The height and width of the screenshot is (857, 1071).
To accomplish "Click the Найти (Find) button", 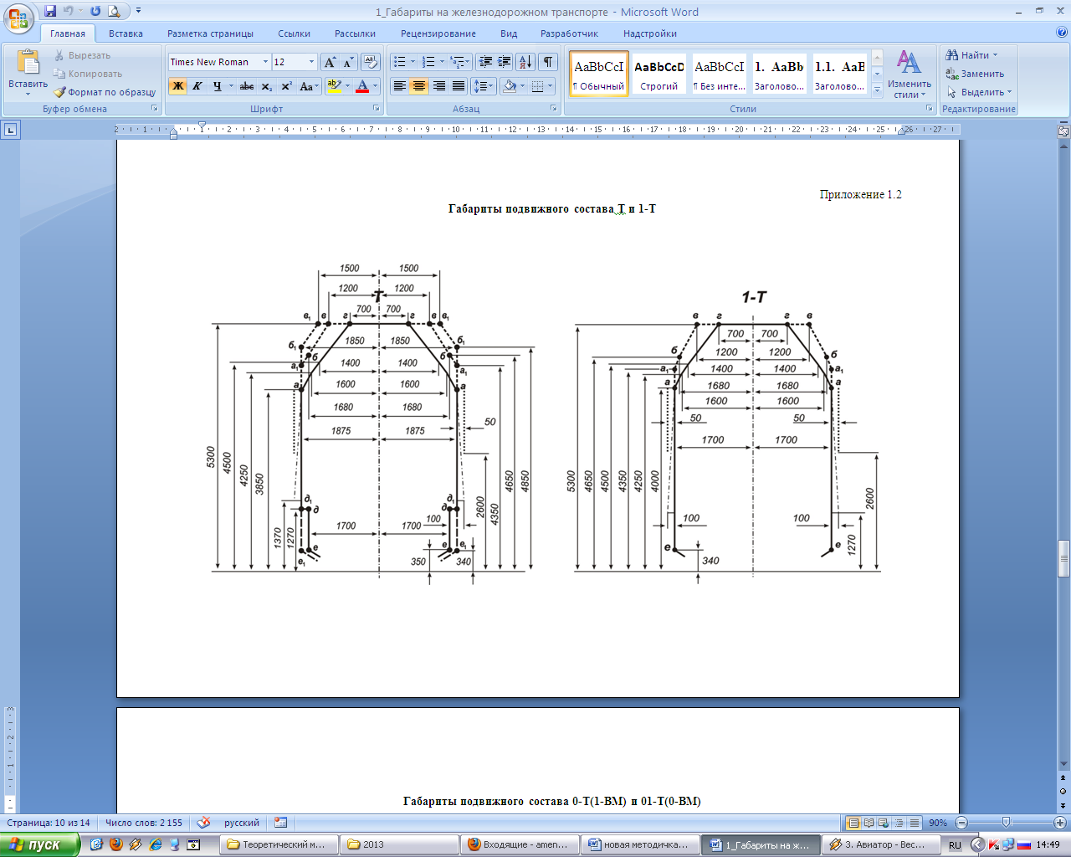I will pyautogui.click(x=971, y=55).
